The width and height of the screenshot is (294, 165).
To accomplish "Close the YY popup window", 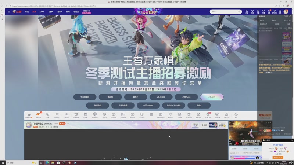I will point(292,140).
